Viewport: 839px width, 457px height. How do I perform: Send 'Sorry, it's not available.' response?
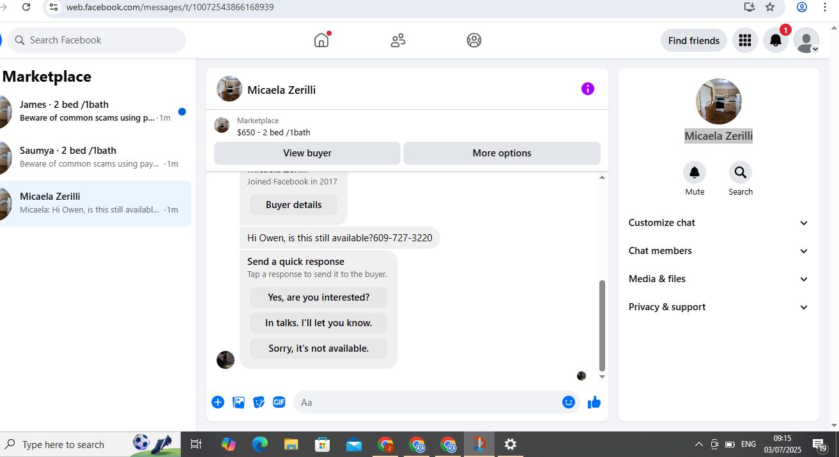coord(318,348)
